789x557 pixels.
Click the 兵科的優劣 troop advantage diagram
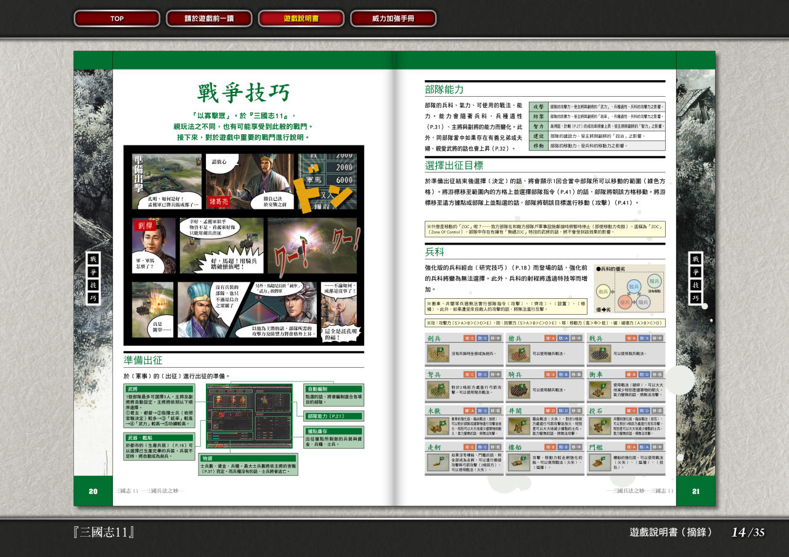[629, 290]
